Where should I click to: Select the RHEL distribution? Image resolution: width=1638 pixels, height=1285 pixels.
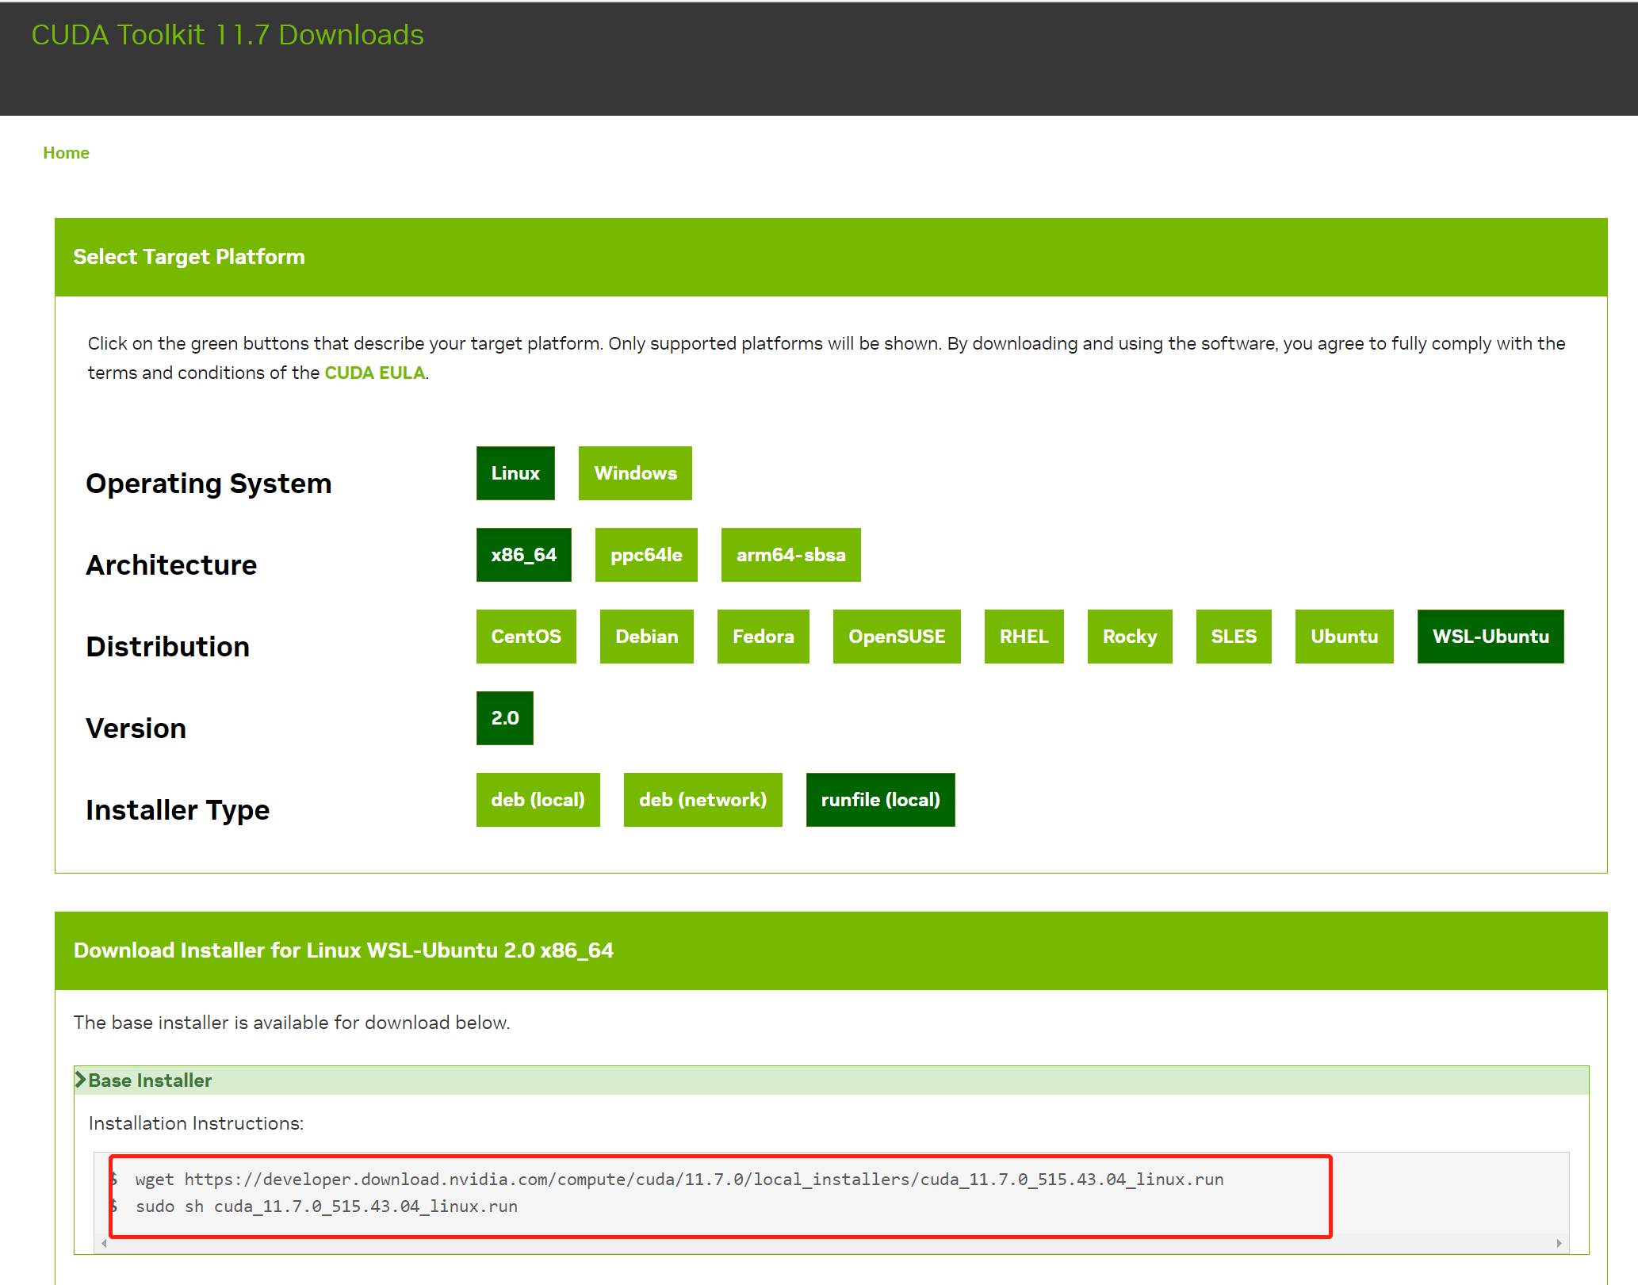(1024, 637)
